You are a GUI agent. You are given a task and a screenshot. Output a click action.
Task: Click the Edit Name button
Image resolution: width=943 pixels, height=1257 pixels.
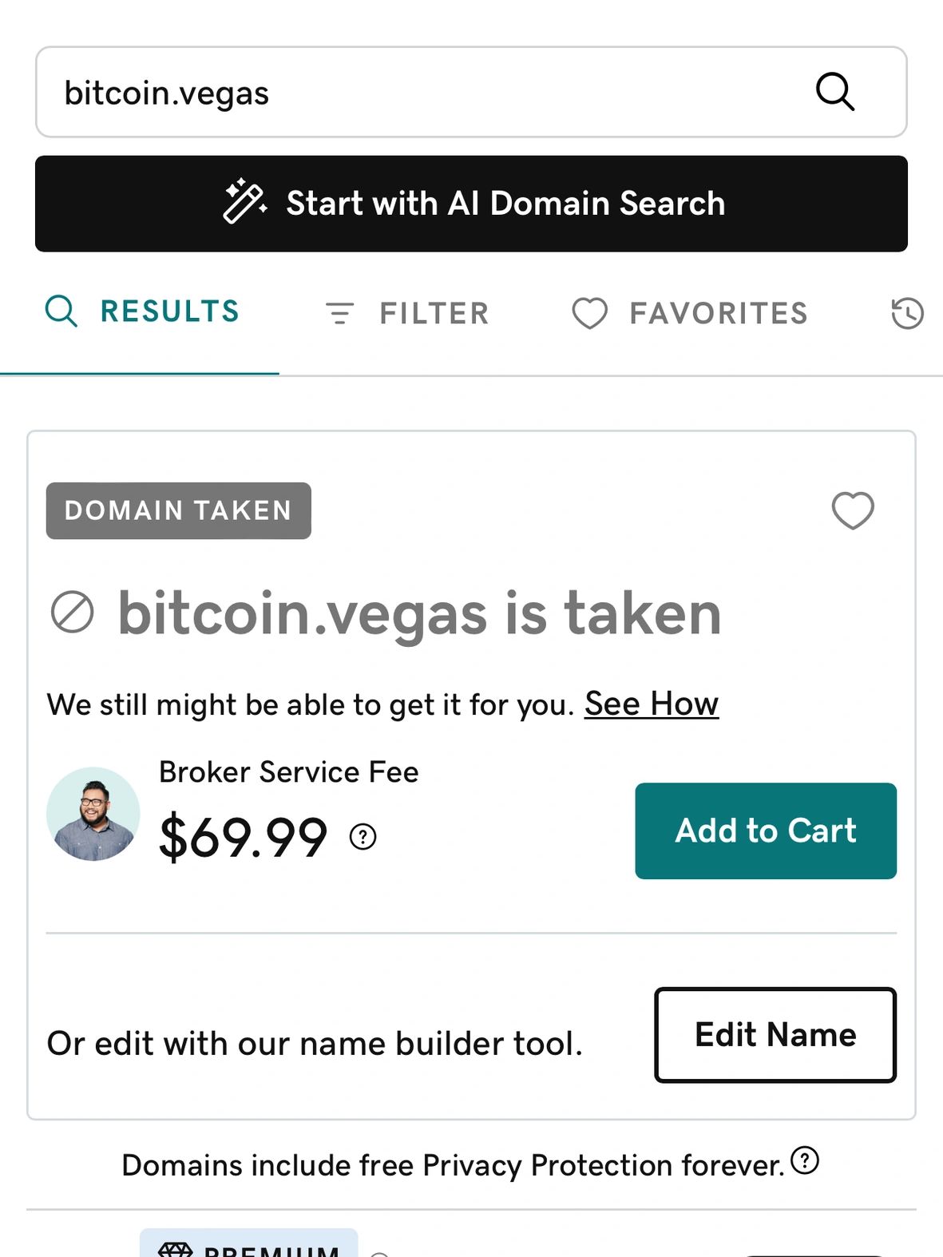pyautogui.click(x=775, y=1035)
